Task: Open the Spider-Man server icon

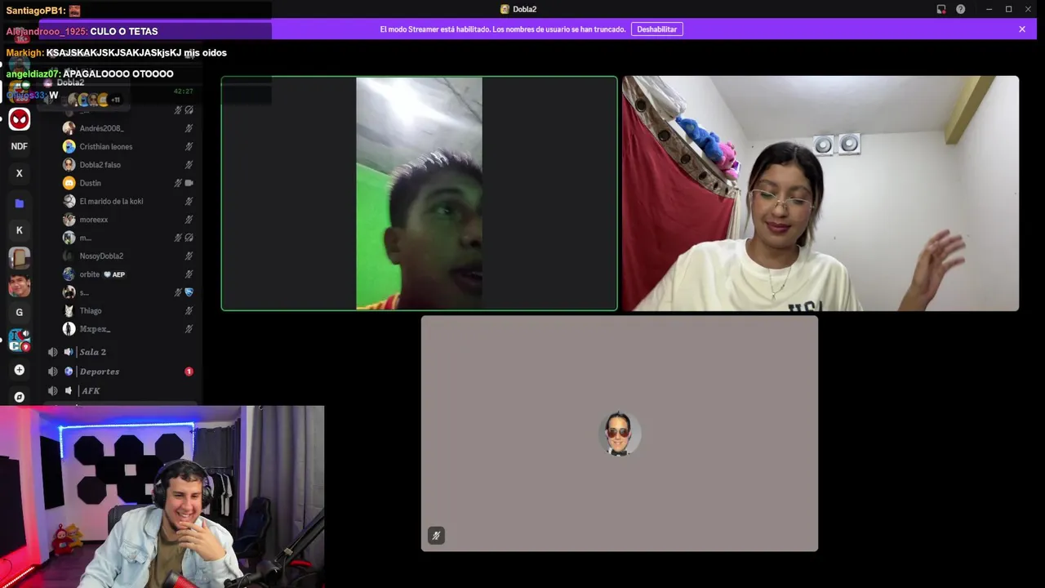Action: pos(20,119)
